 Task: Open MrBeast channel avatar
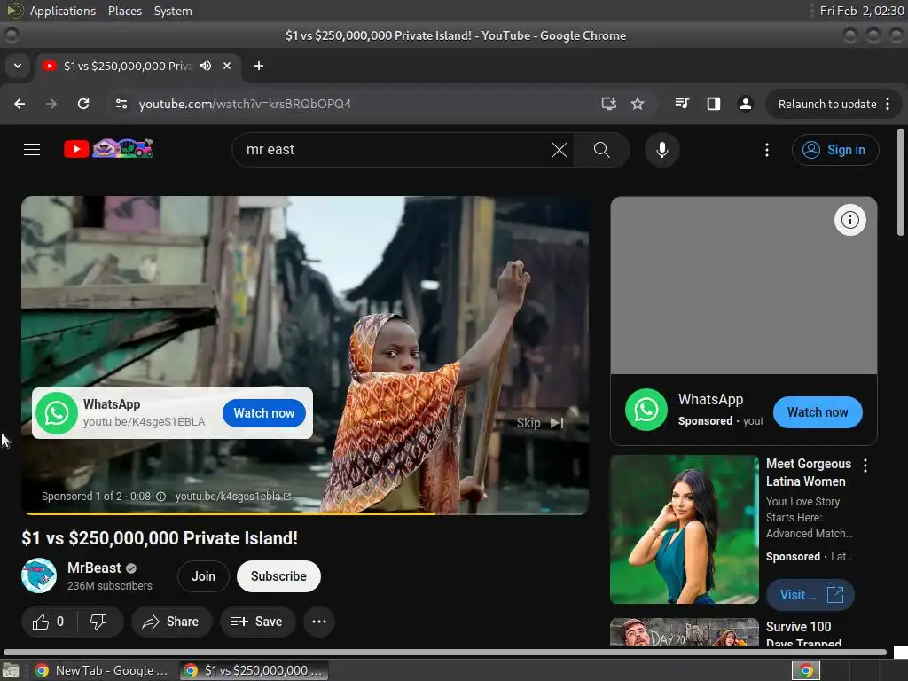click(x=39, y=575)
